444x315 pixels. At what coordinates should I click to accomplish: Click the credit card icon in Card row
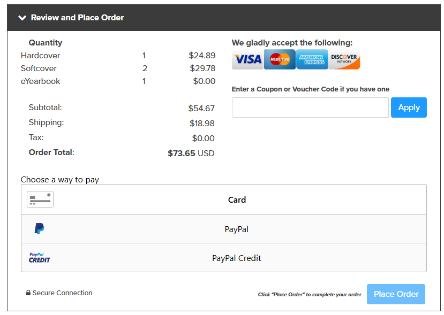pyautogui.click(x=40, y=199)
